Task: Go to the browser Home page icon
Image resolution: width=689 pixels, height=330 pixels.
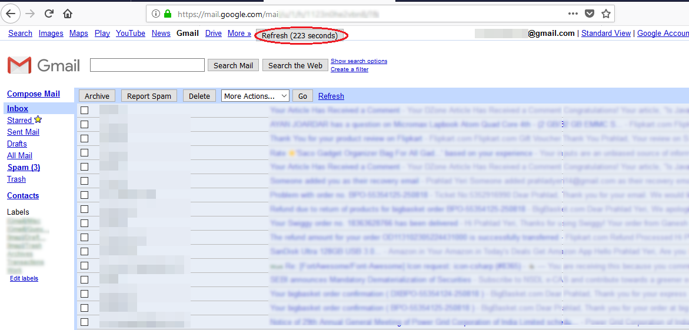Action: [x=68, y=14]
